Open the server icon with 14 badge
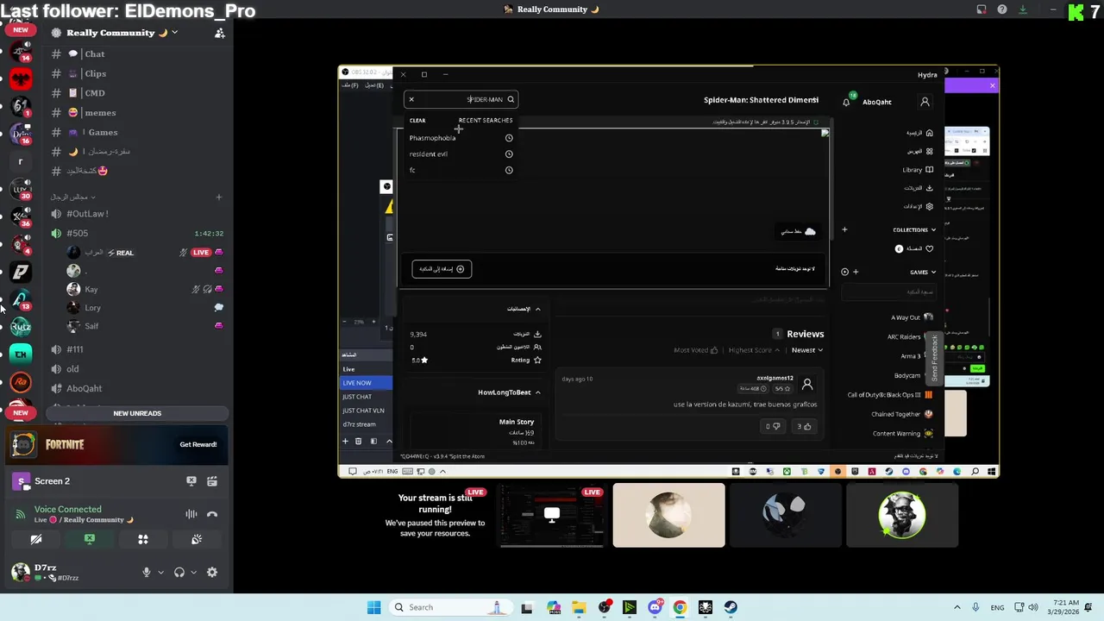Image resolution: width=1104 pixels, height=621 pixels. [x=21, y=50]
